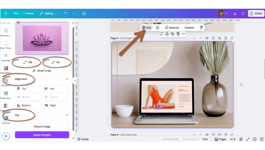Image resolution: width=265 pixels, height=150 pixels.
Task: Open the Animate option
Action: (172, 28)
